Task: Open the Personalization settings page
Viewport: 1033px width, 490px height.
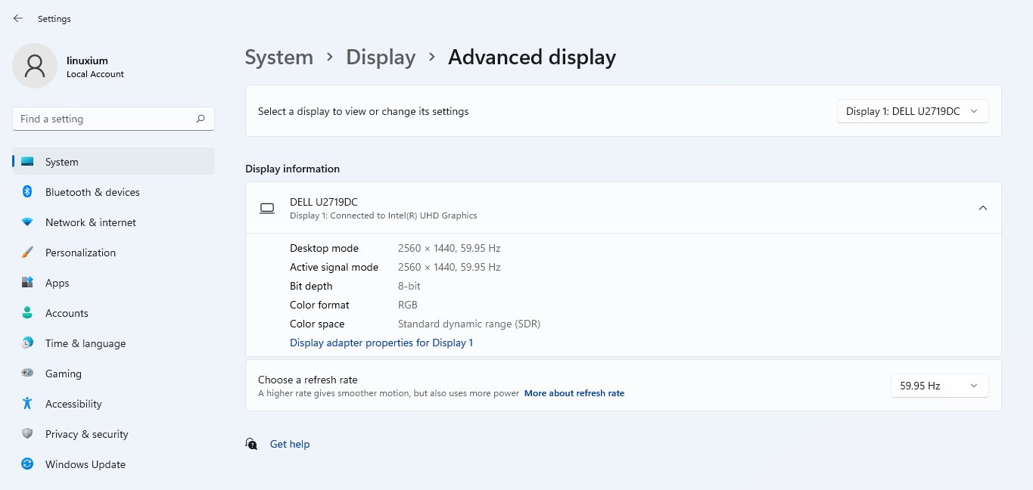Action: (80, 253)
